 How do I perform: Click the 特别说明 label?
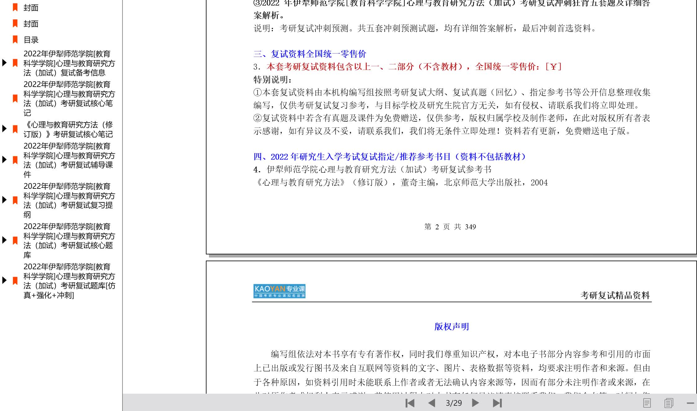273,80
